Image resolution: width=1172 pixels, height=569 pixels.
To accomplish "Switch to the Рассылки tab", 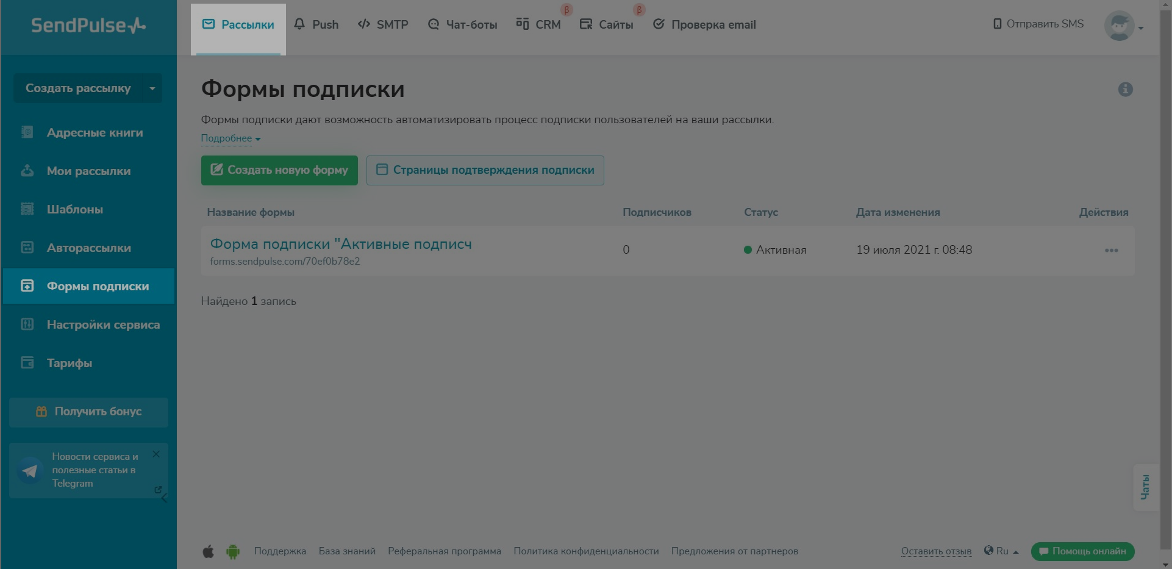I will 238,24.
